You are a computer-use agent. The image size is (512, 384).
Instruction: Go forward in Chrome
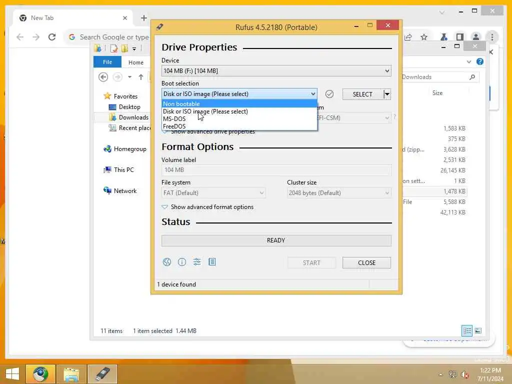pos(36,37)
